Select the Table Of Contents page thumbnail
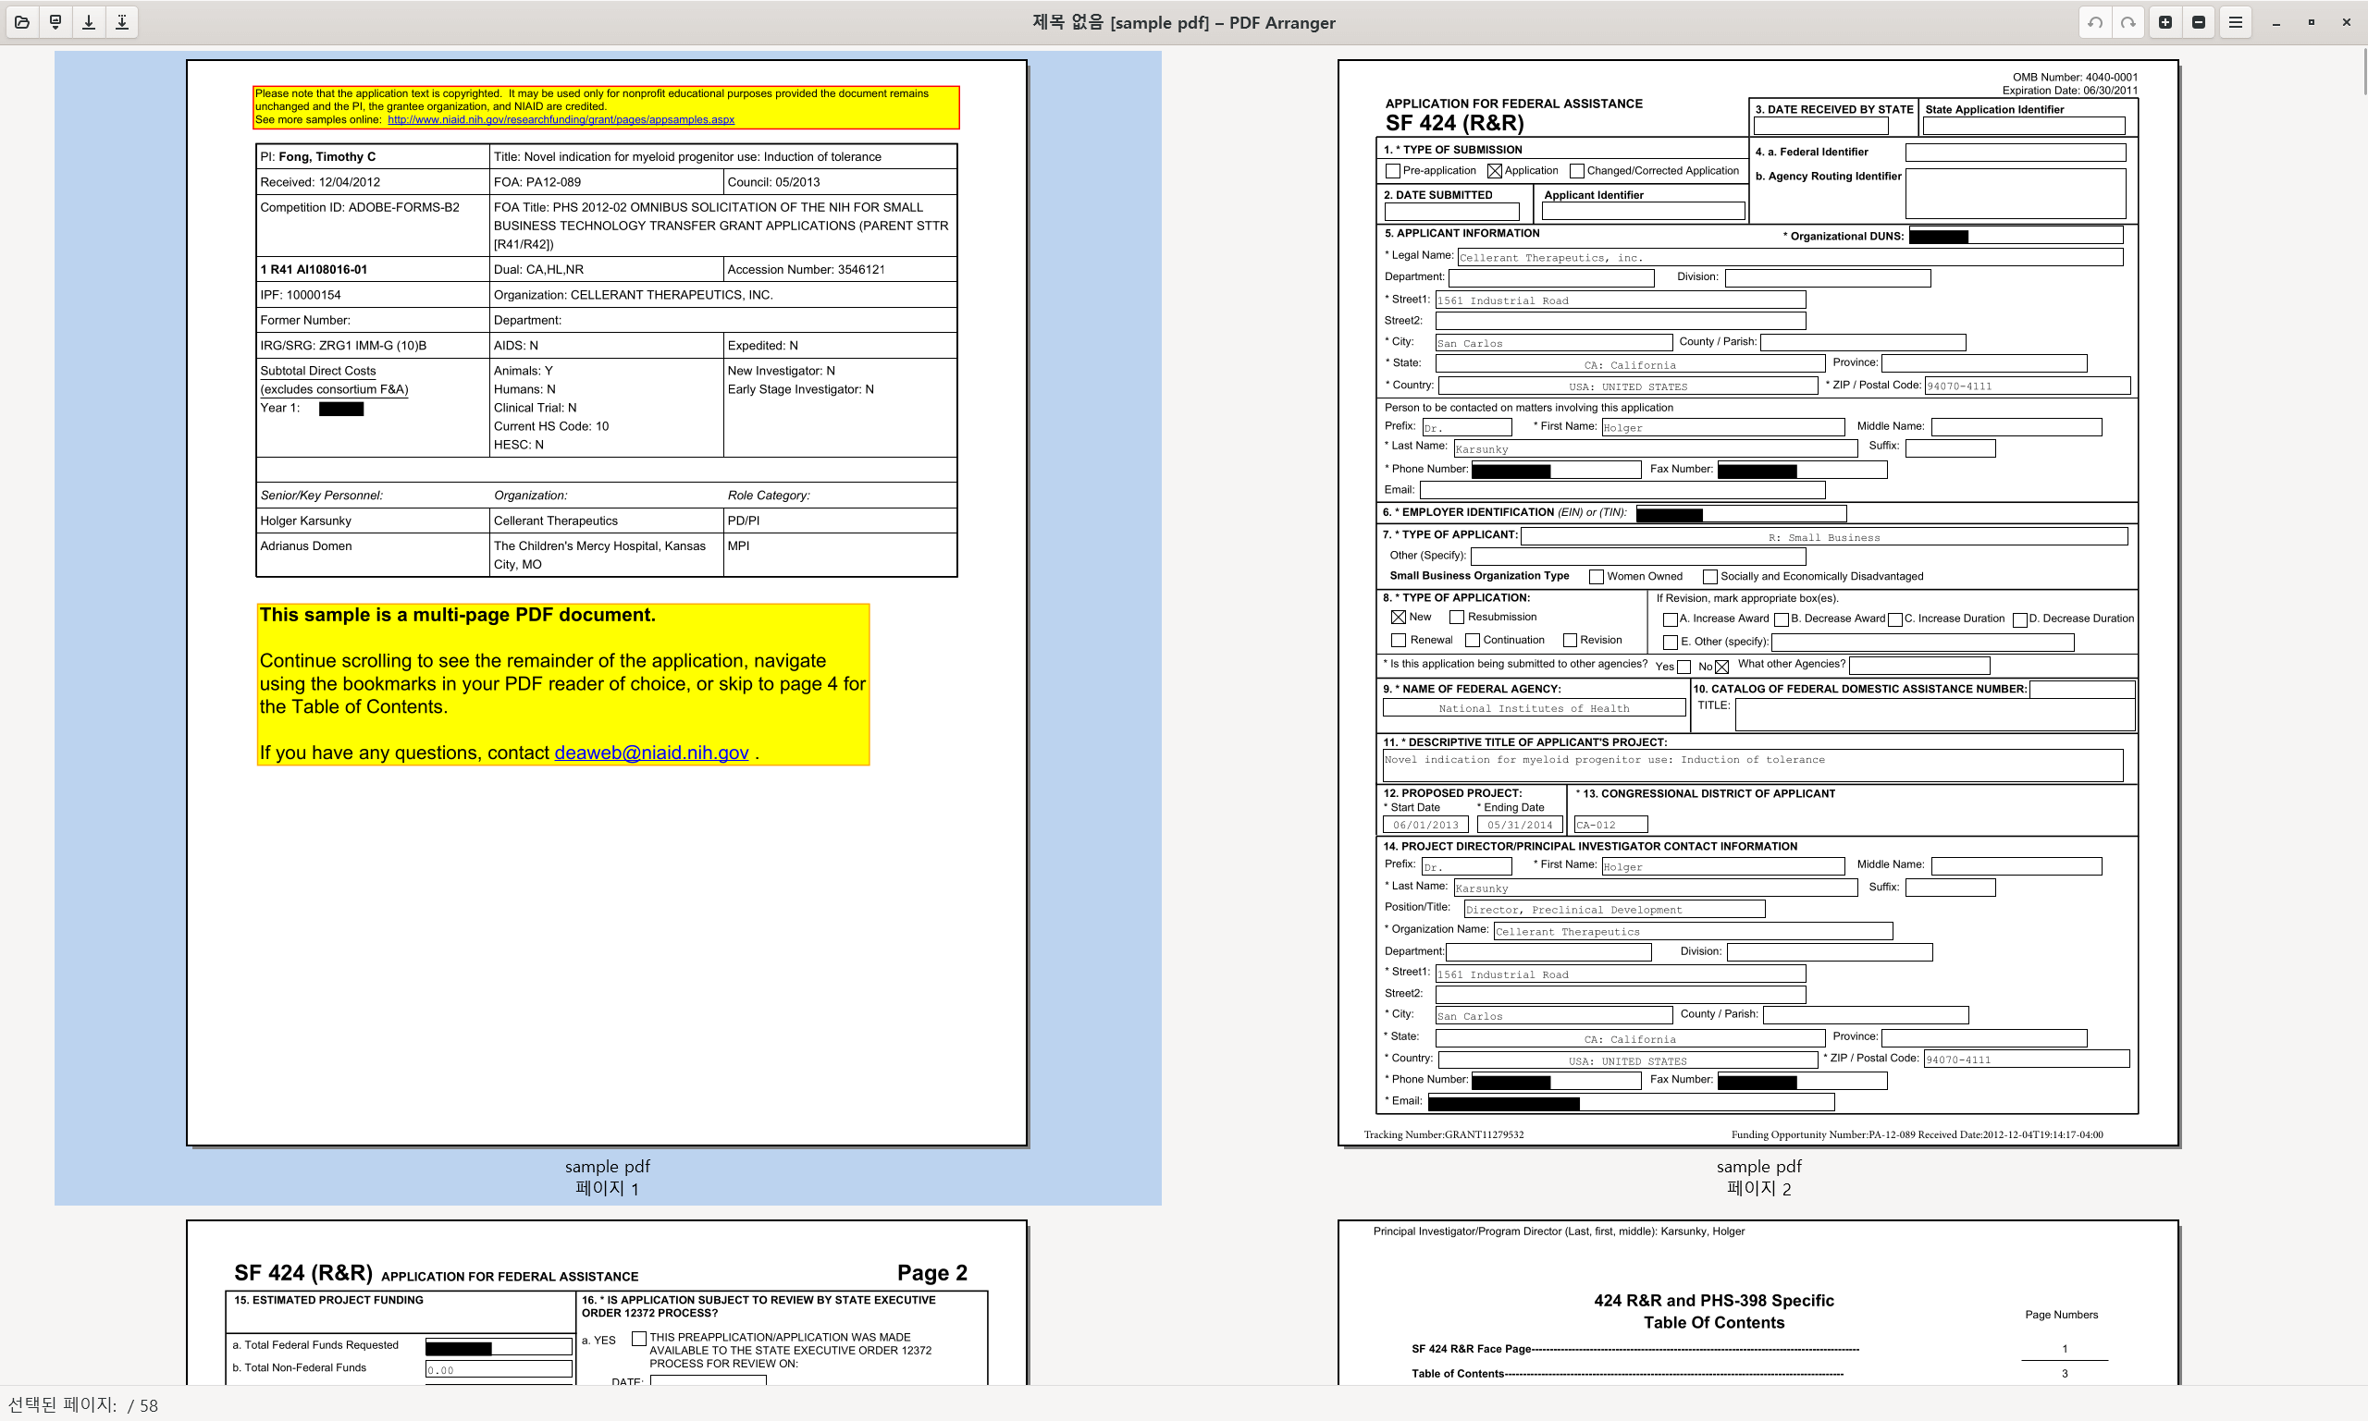Viewport: 2368px width, 1421px height. (1758, 1303)
